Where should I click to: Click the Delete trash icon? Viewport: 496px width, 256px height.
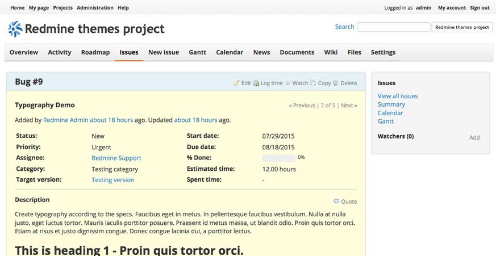[x=335, y=83]
